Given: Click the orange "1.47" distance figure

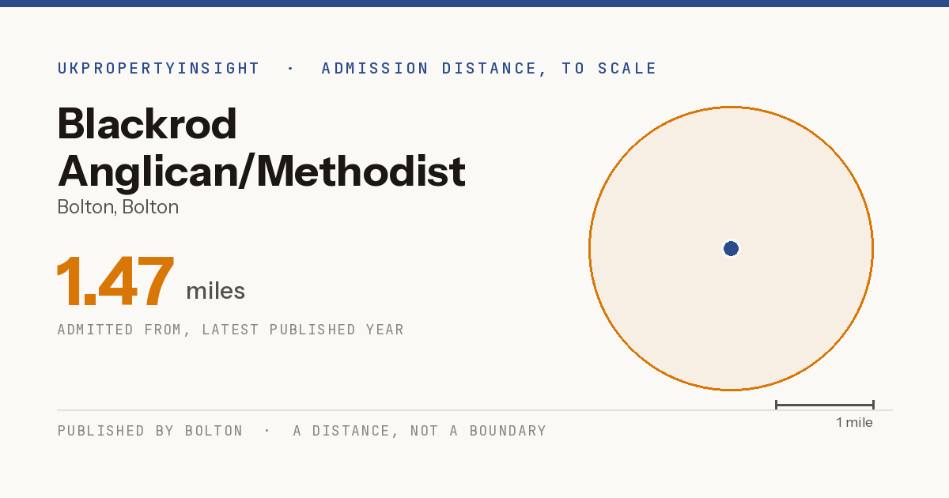Looking at the screenshot, I should click(115, 282).
